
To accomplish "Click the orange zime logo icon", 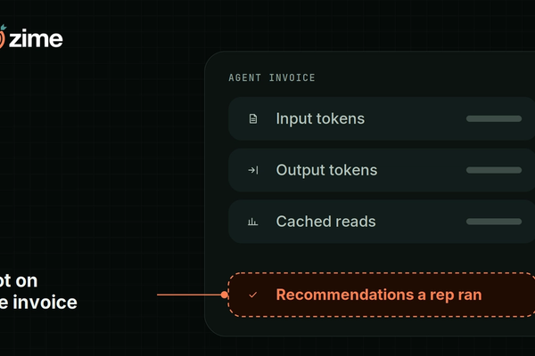I will point(2,36).
